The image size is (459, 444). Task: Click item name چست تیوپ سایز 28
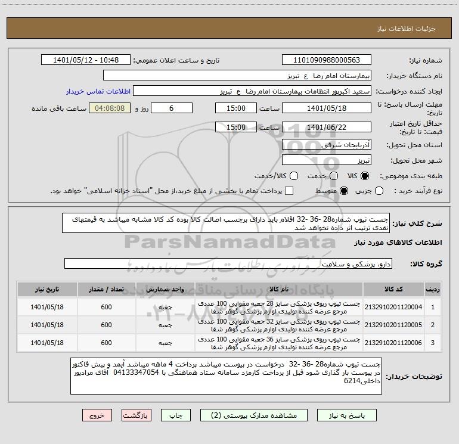(x=279, y=308)
